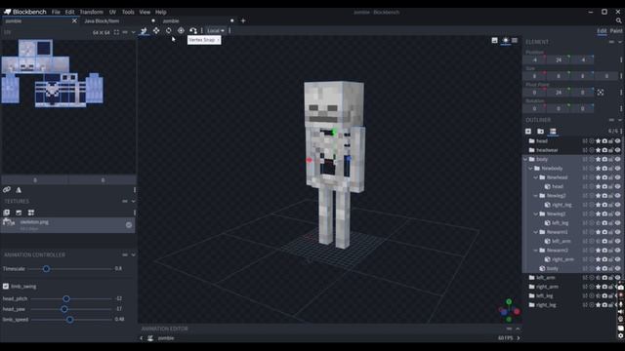
Task: Hide the head group with eye icon
Action: (x=618, y=140)
